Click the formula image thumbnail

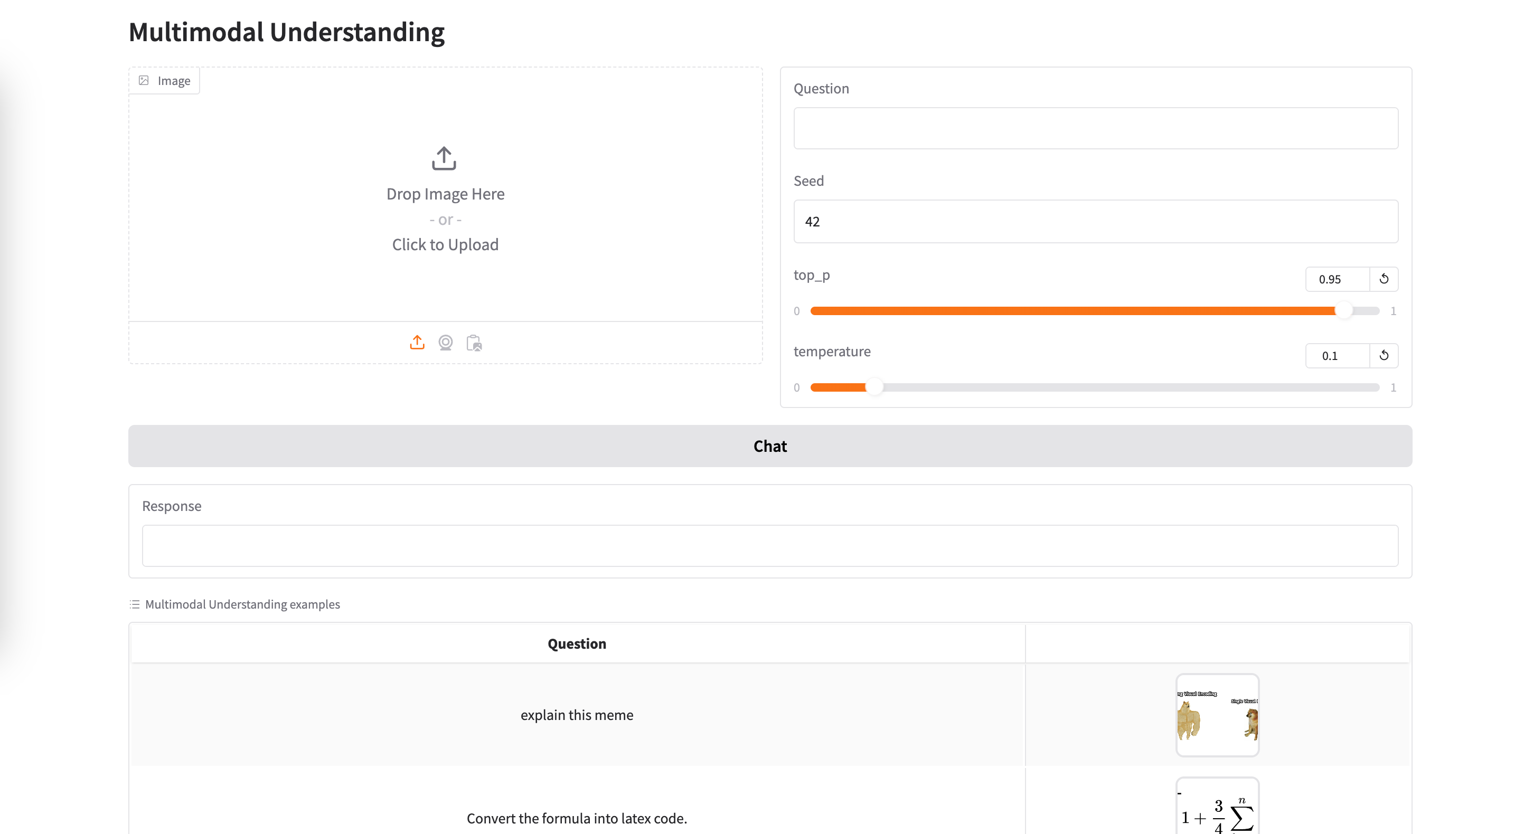[1217, 810]
